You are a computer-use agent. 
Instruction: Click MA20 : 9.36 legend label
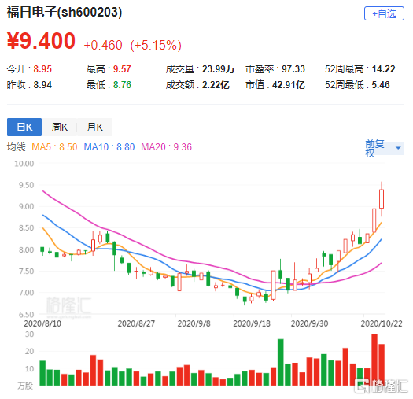coord(166,147)
